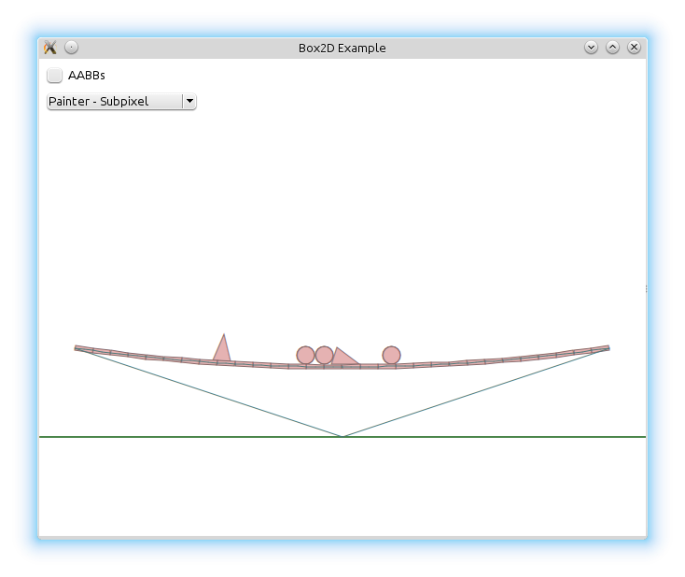Open the Painter - Subpixel combo box

point(114,101)
